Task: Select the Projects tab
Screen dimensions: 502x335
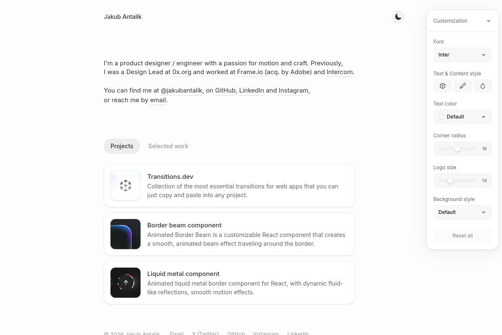Action: (x=122, y=146)
